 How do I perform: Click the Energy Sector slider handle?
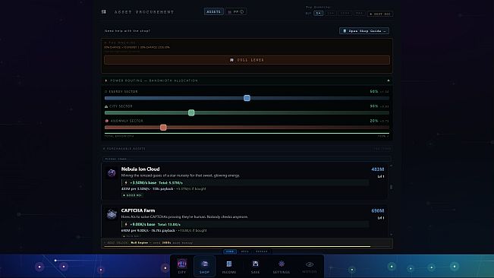[x=247, y=98]
